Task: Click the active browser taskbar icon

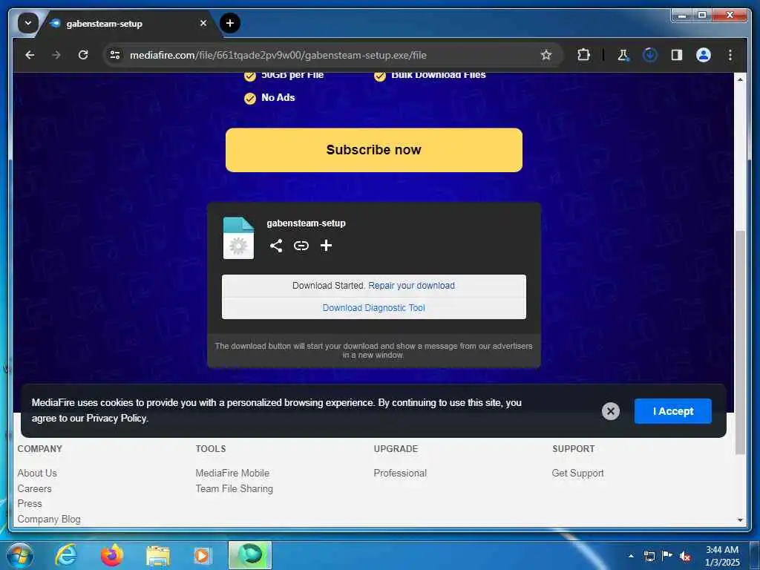Action: pyautogui.click(x=250, y=555)
